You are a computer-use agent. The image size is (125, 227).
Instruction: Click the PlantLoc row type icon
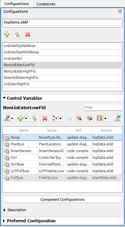coord(6,144)
